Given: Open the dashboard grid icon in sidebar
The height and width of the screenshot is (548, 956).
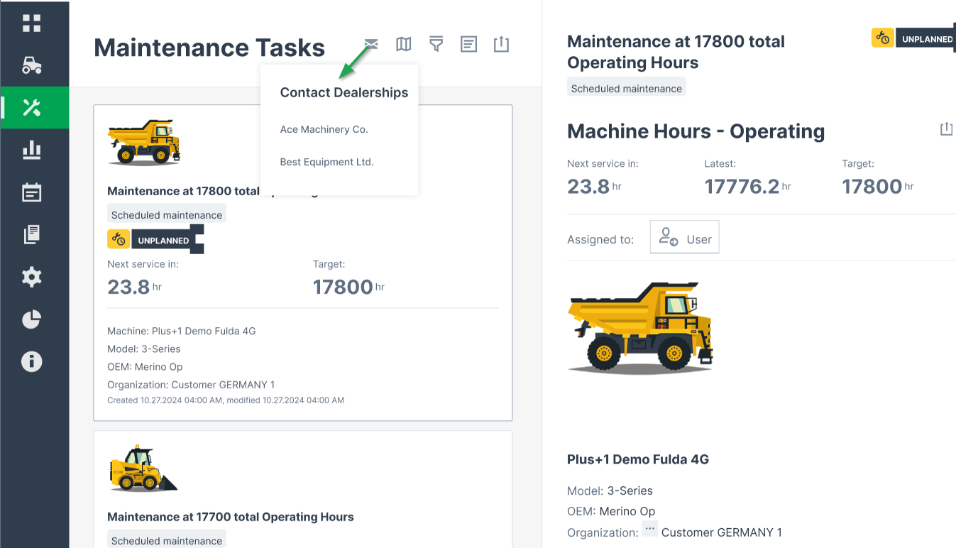Looking at the screenshot, I should pos(32,23).
